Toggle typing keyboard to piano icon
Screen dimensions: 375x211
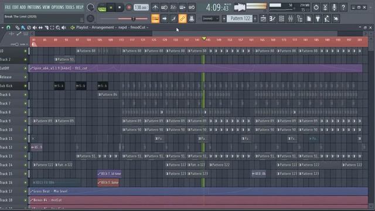[x=155, y=19]
